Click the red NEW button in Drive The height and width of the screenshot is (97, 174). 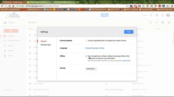(11, 31)
